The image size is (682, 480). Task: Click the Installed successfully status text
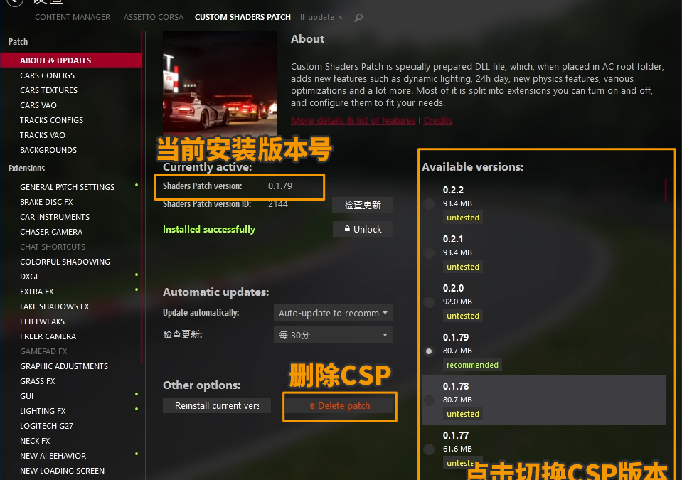pos(209,229)
